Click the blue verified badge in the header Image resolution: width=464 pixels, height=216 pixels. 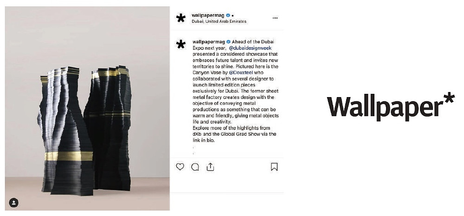click(x=228, y=15)
